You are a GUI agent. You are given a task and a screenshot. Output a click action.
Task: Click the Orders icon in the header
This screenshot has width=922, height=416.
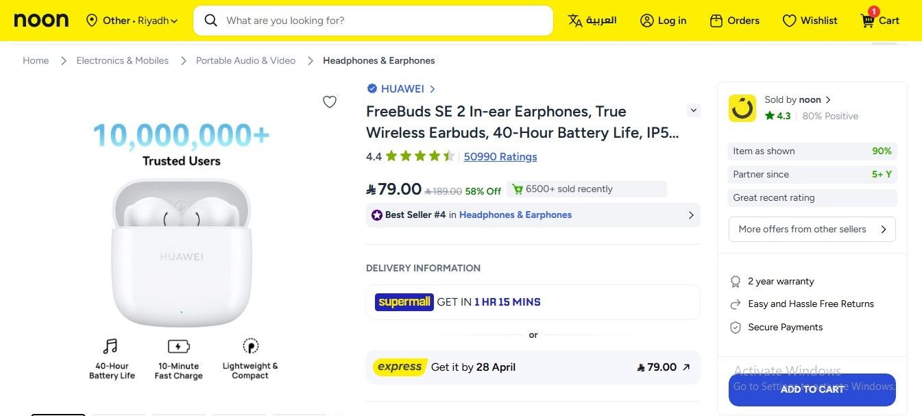[x=715, y=21]
